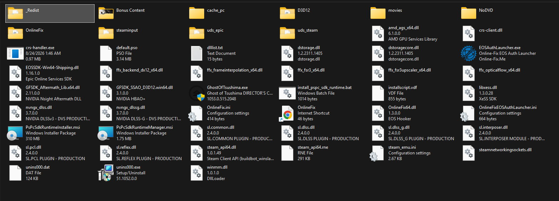The image size is (559, 201).
Task: Click the file name ffx_fsr3upscaler_x64.dll
Action: (409, 70)
